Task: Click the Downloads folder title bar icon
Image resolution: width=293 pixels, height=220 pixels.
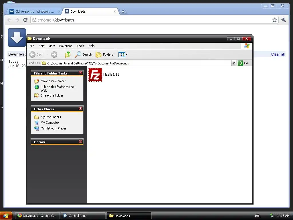Action: pos(29,39)
